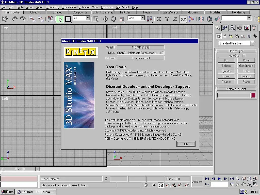Switch to Cameras category icon
260x195 pixels.
(237, 36)
